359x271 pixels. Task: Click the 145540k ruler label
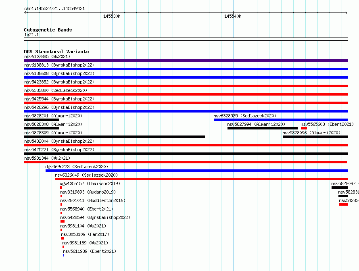pyautogui.click(x=233, y=16)
